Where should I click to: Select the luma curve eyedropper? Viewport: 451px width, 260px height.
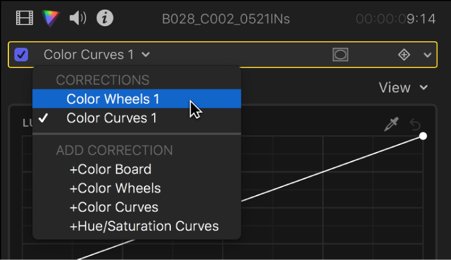[x=392, y=124]
